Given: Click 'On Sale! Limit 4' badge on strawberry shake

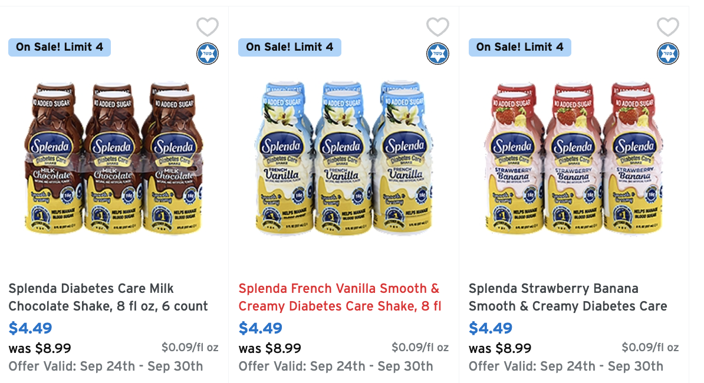Looking at the screenshot, I should click(520, 47).
